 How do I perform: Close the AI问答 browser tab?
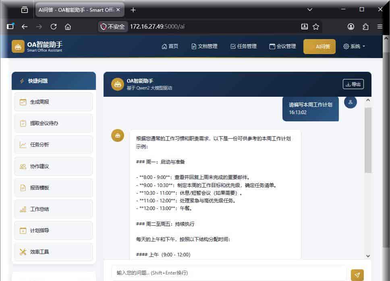tap(118, 10)
